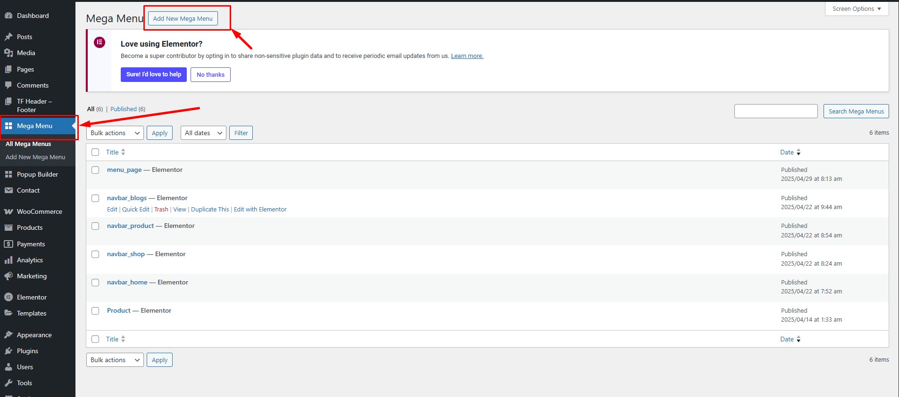Click the Payments dollar icon
The height and width of the screenshot is (397, 899).
pos(8,244)
